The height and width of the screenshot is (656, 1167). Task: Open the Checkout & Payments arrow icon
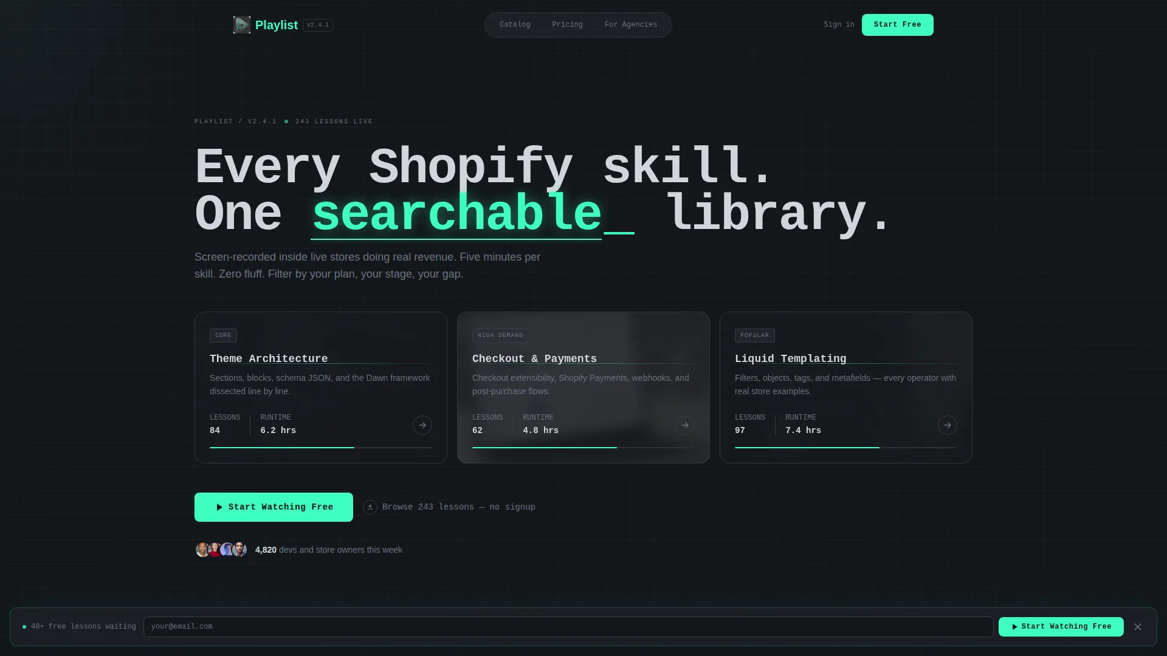[685, 425]
